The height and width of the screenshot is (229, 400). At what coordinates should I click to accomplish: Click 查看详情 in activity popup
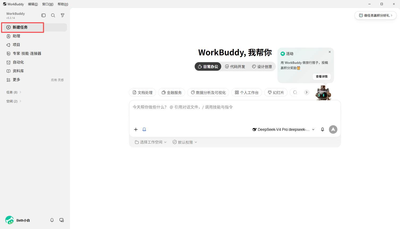(322, 77)
